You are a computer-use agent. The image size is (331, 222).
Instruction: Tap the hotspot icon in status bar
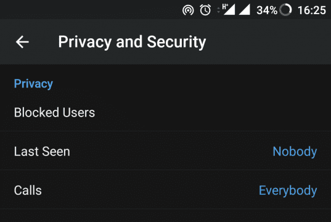coord(188,10)
